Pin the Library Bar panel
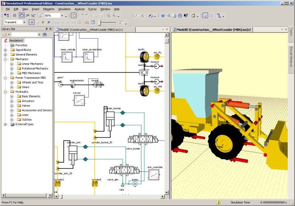 46,29
